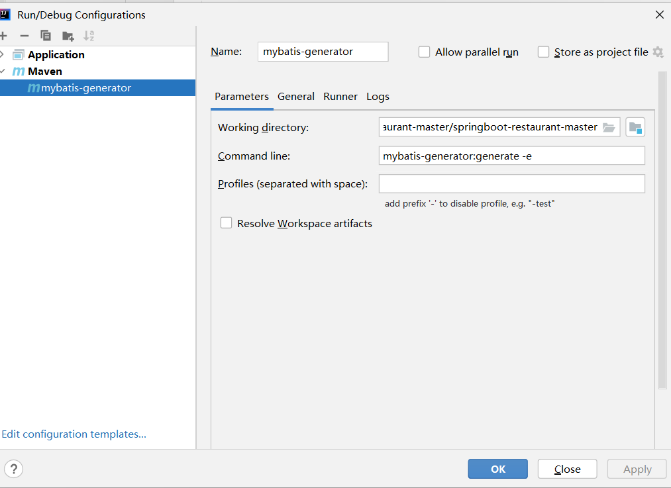The height and width of the screenshot is (488, 671).
Task: Close the dialog window with X
Action: click(x=660, y=15)
